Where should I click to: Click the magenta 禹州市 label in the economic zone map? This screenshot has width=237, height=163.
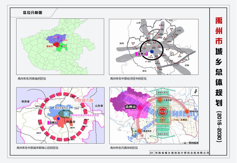click(x=141, y=54)
